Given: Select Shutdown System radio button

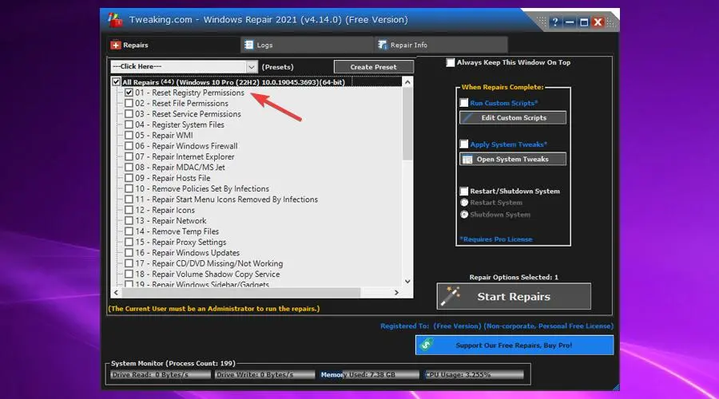Looking at the screenshot, I should click(x=464, y=215).
